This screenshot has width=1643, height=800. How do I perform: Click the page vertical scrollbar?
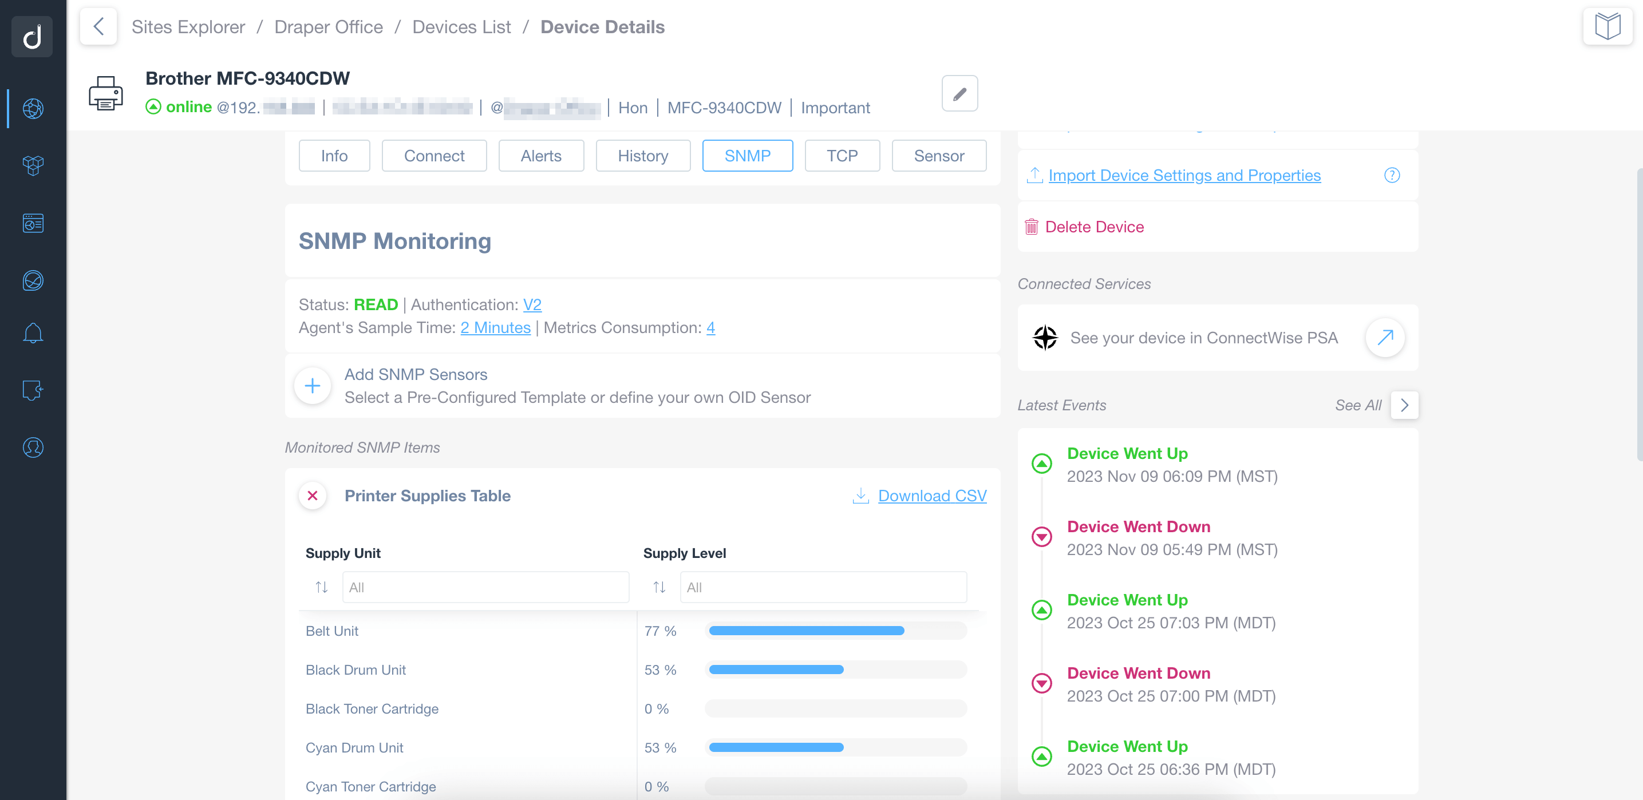point(1639,314)
